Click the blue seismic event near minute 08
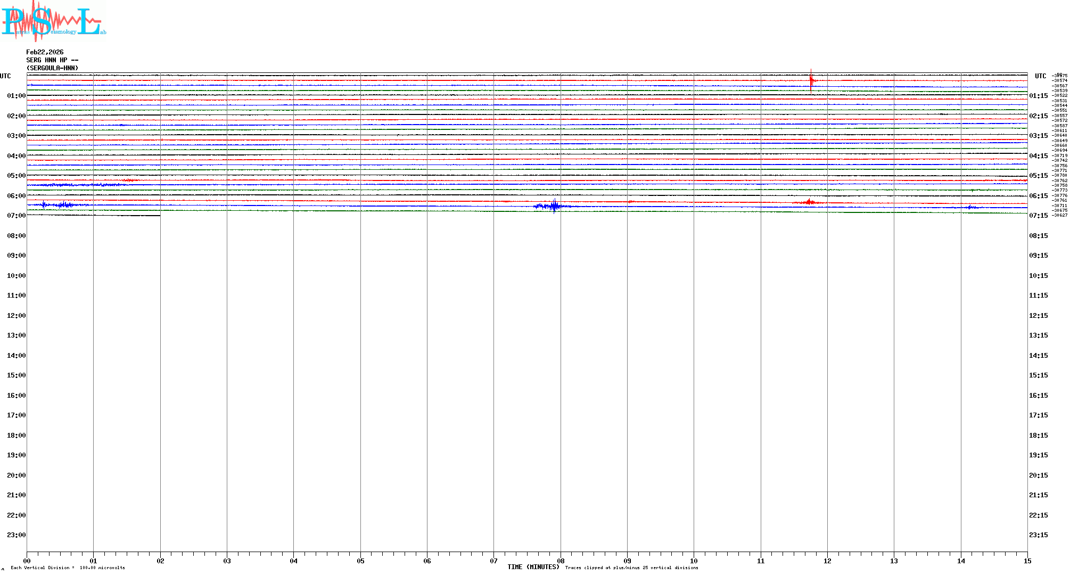Screen dimensions: 1070x575 [x=554, y=206]
